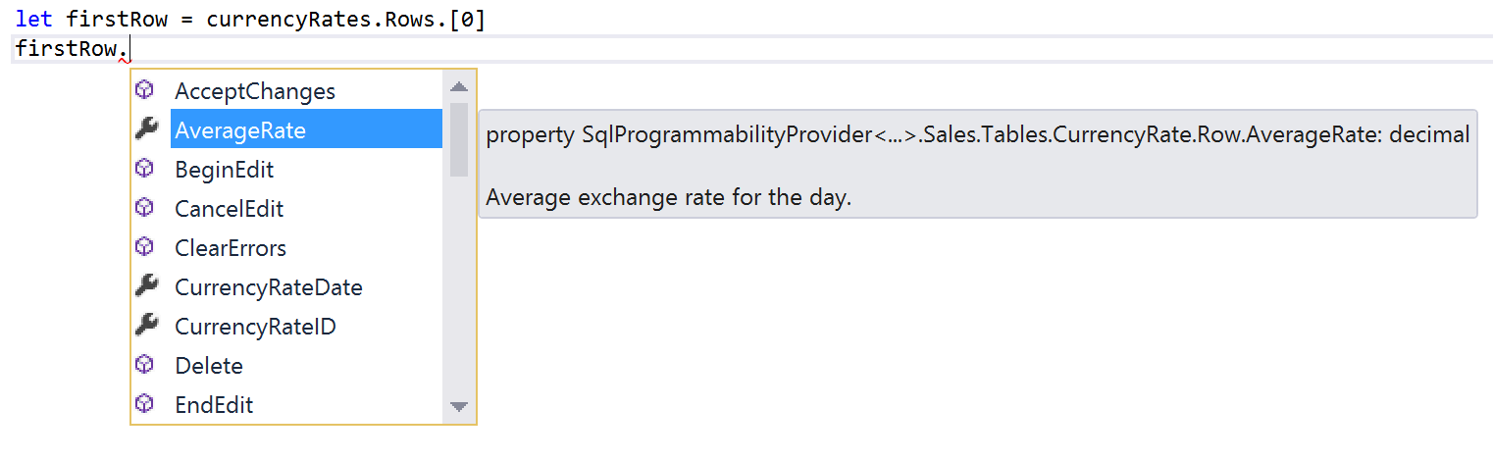The image size is (1493, 461).
Task: Click the Delete method cube icon
Action: click(145, 365)
